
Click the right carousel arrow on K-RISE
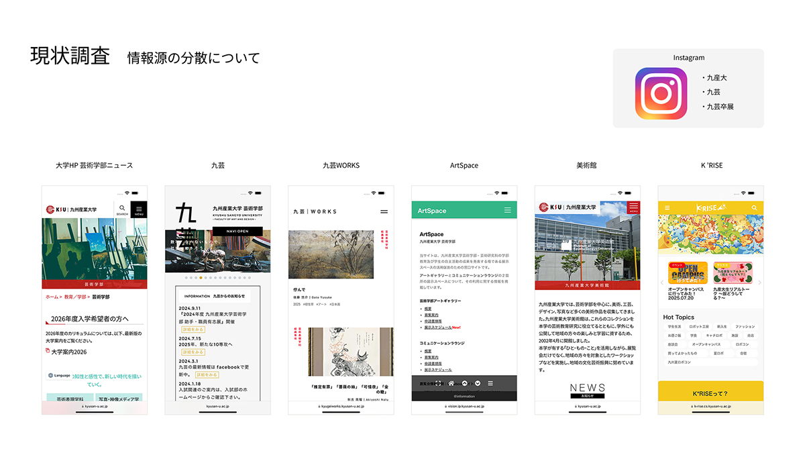[x=759, y=283]
